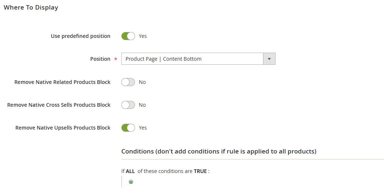The height and width of the screenshot is (194, 384).
Task: Click 'No' text beside Cross Sells toggle
Action: click(x=142, y=105)
